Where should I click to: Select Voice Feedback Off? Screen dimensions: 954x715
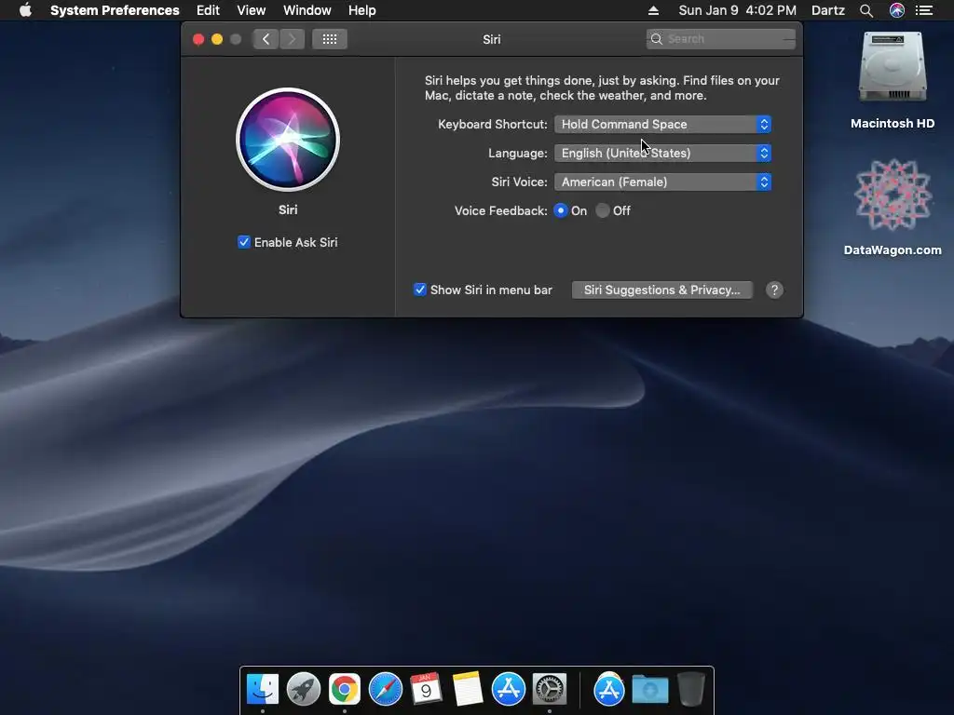603,210
